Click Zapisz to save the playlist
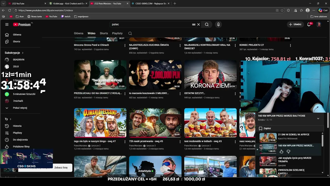 265,128
